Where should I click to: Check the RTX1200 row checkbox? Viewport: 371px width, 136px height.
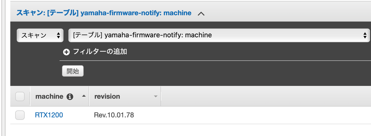coord(20,115)
